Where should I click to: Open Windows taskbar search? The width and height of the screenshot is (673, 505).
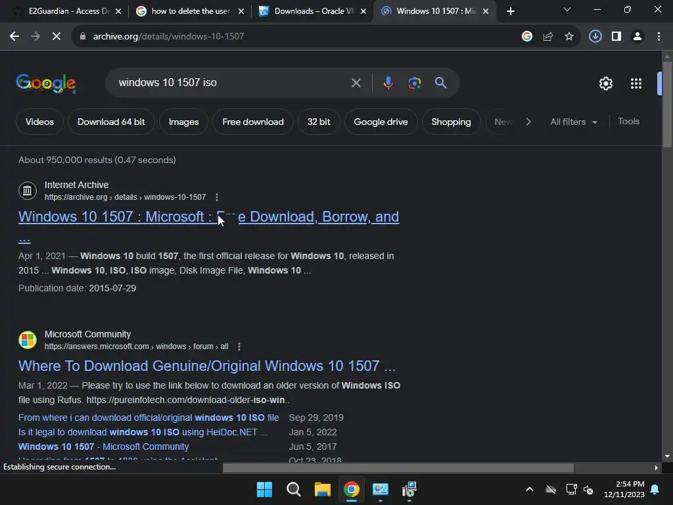coord(294,489)
